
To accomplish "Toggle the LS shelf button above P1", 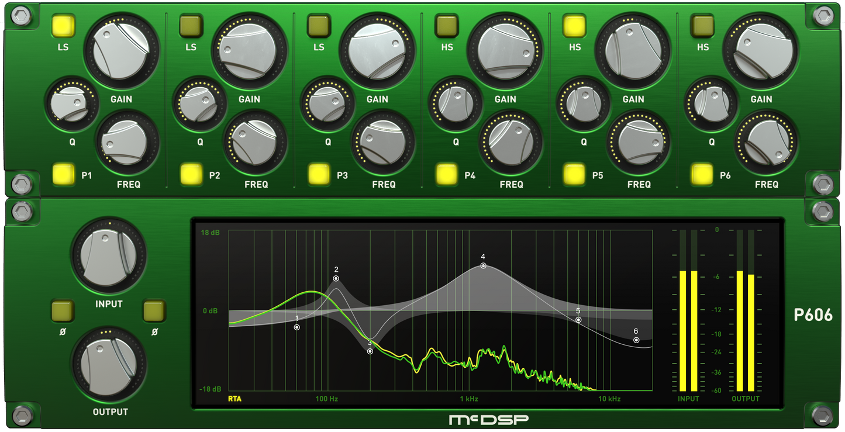I will pyautogui.click(x=63, y=25).
